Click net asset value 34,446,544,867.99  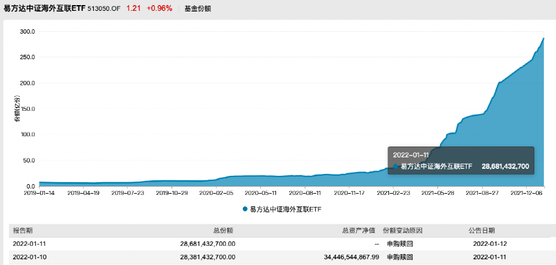pyautogui.click(x=352, y=257)
